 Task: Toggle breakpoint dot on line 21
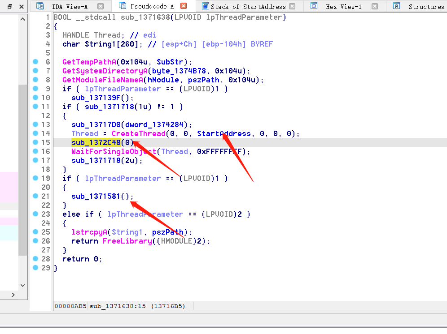coord(35,196)
